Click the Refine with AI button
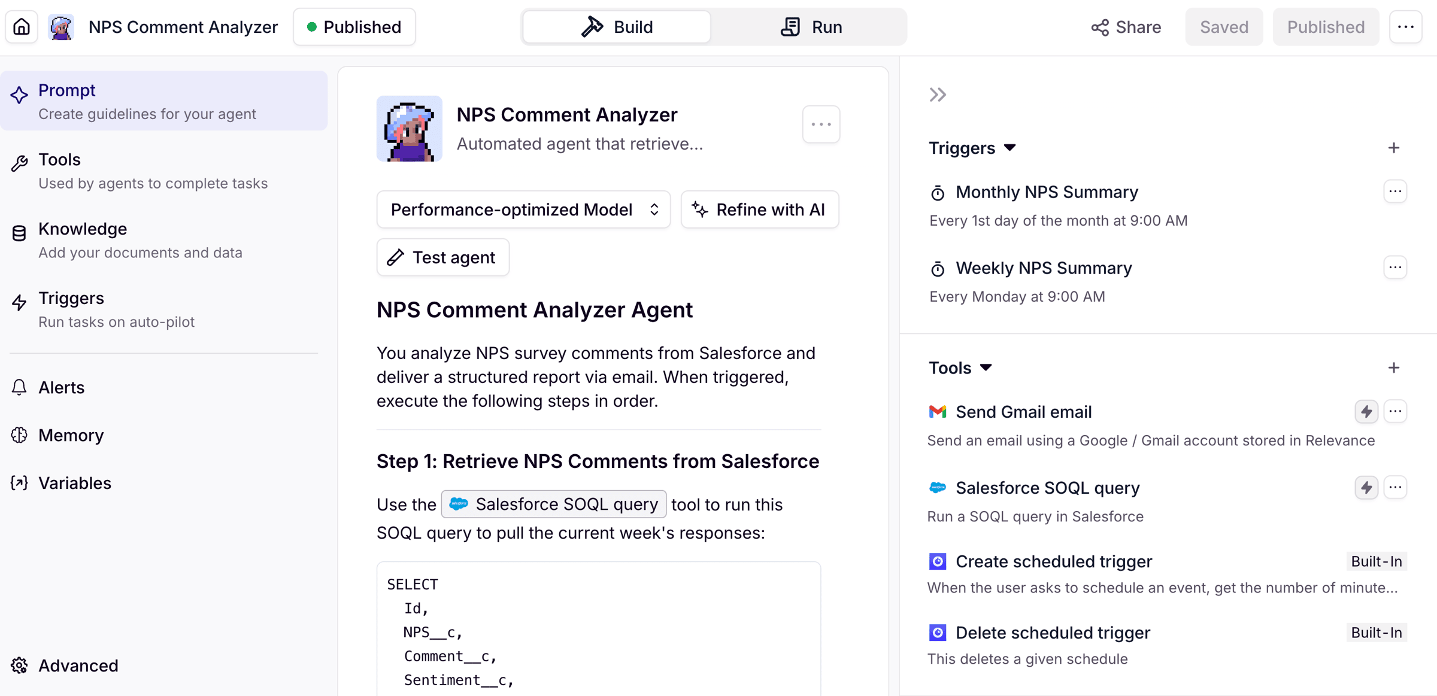This screenshot has width=1437, height=696. pyautogui.click(x=759, y=209)
